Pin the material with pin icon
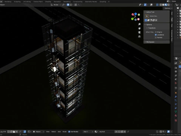The image size is (181, 136). [128, 131]
